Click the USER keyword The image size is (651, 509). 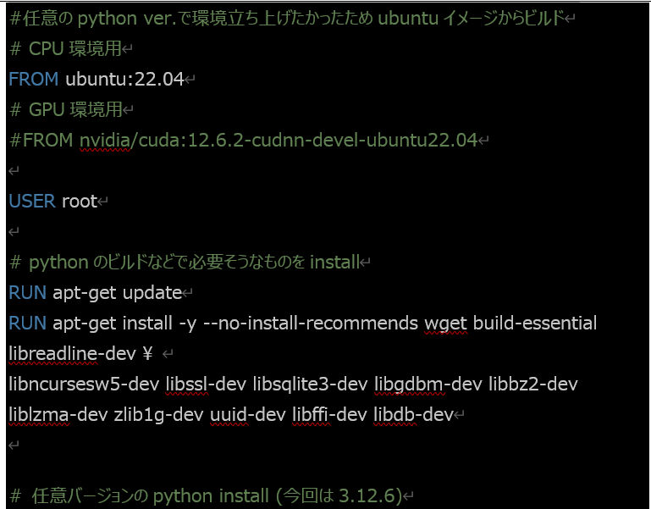pos(33,202)
